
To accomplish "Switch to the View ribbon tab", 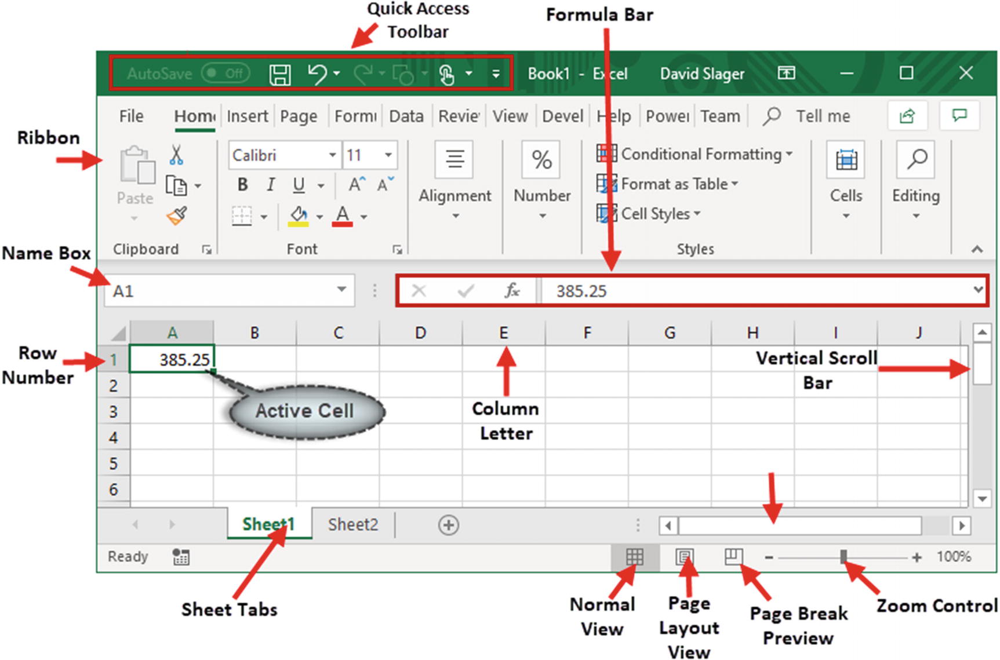I will (510, 116).
